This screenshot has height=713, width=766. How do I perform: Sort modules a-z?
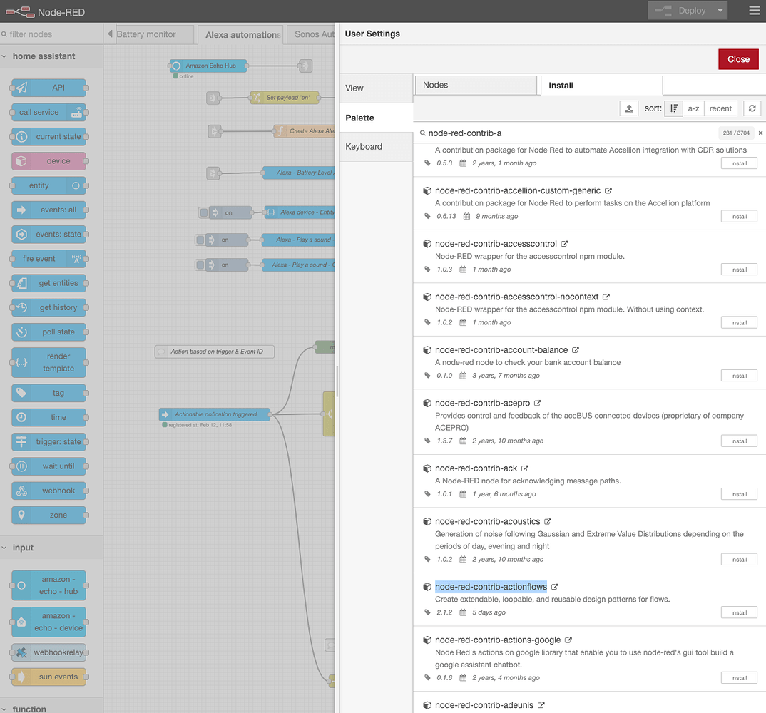[x=693, y=108]
